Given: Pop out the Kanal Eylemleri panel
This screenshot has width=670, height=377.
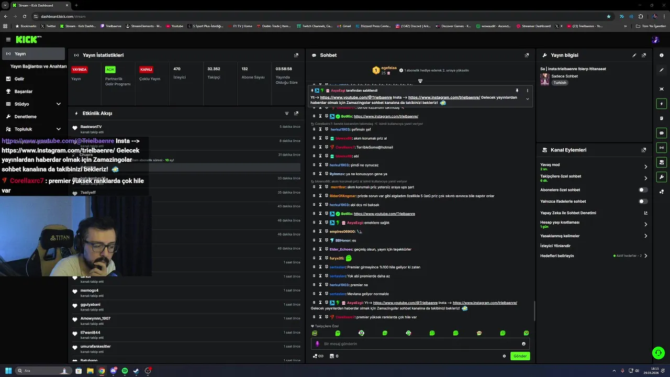Looking at the screenshot, I should (x=644, y=150).
